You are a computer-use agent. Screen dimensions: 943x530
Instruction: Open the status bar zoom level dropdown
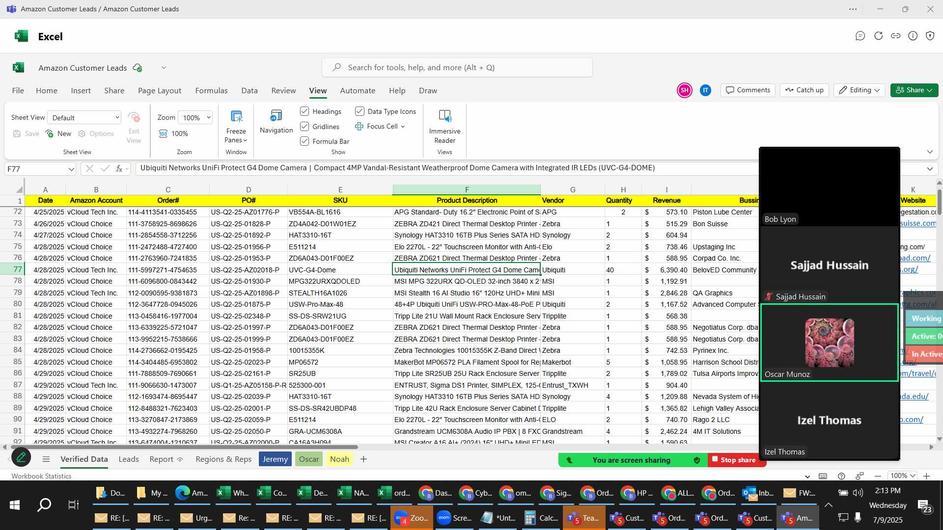tap(903, 476)
